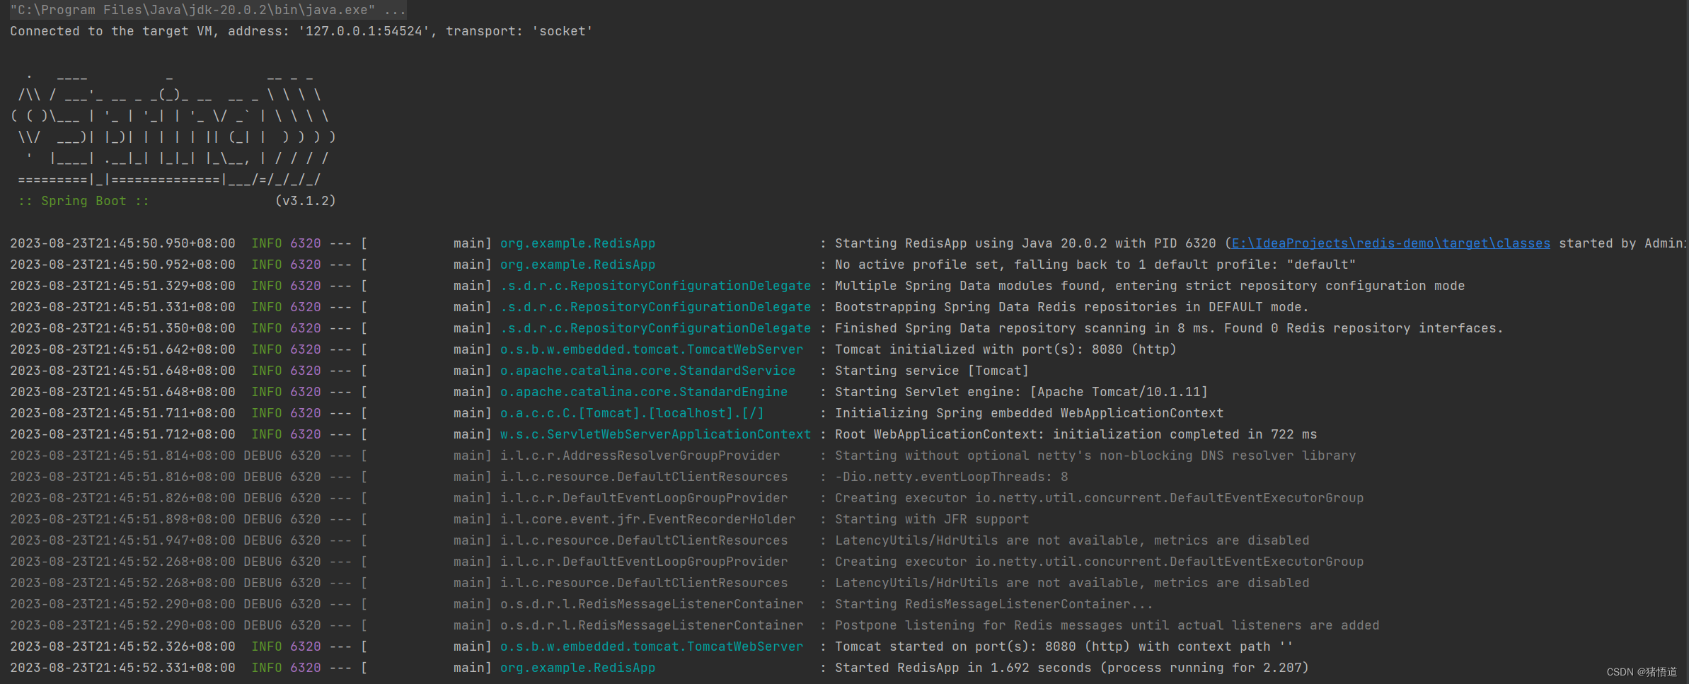Click the java.exe command line at top
Viewport: 1689px width, 684px height.
[208, 10]
